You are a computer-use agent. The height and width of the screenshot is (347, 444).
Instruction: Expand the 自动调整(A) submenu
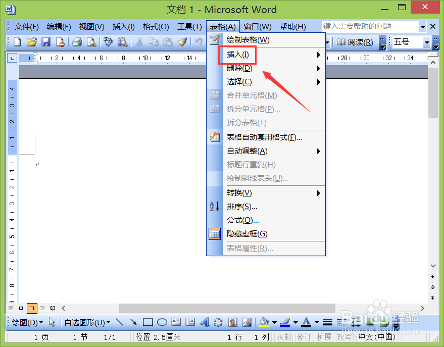click(x=274, y=151)
